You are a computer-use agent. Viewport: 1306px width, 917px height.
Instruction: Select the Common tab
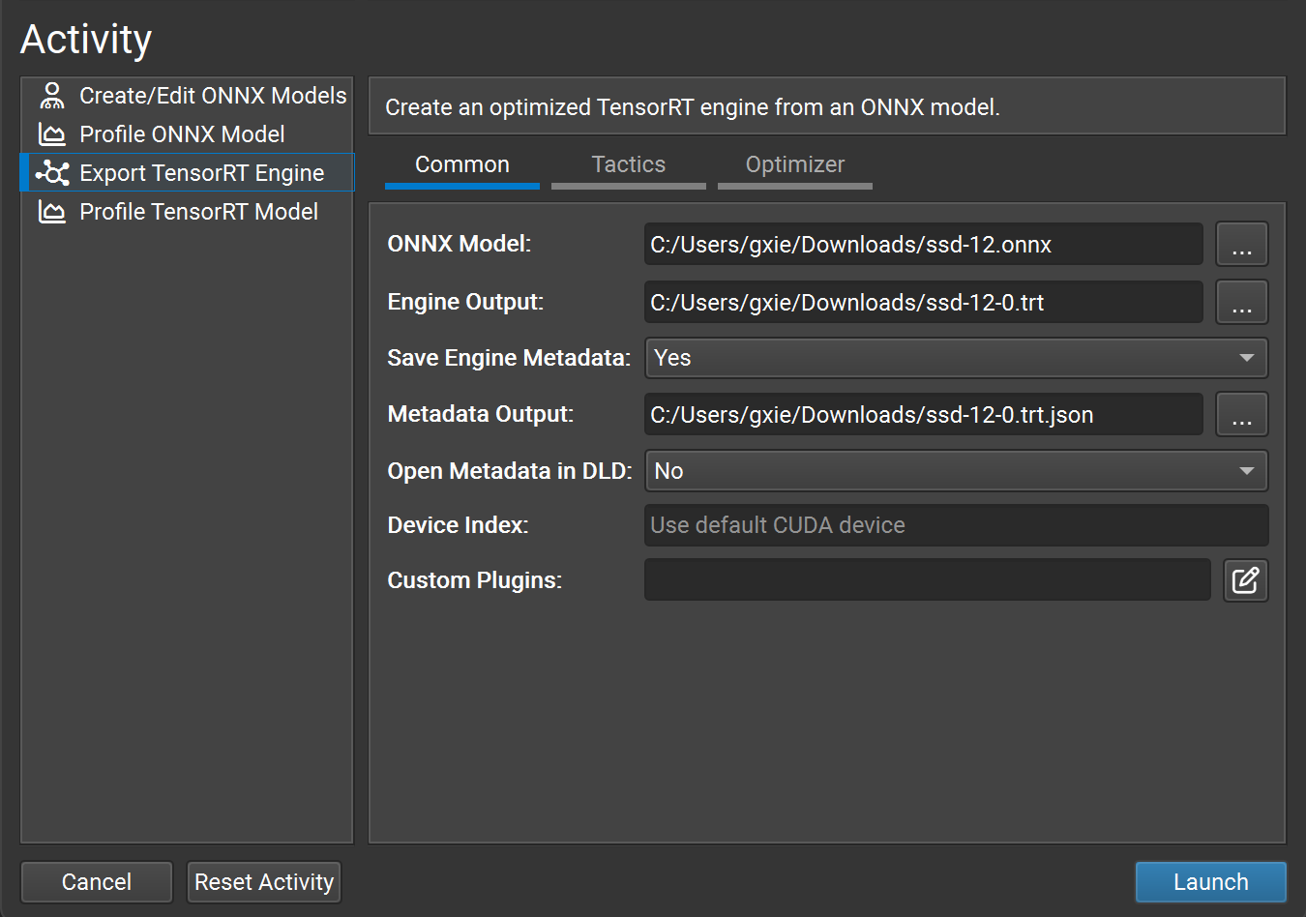coord(461,164)
